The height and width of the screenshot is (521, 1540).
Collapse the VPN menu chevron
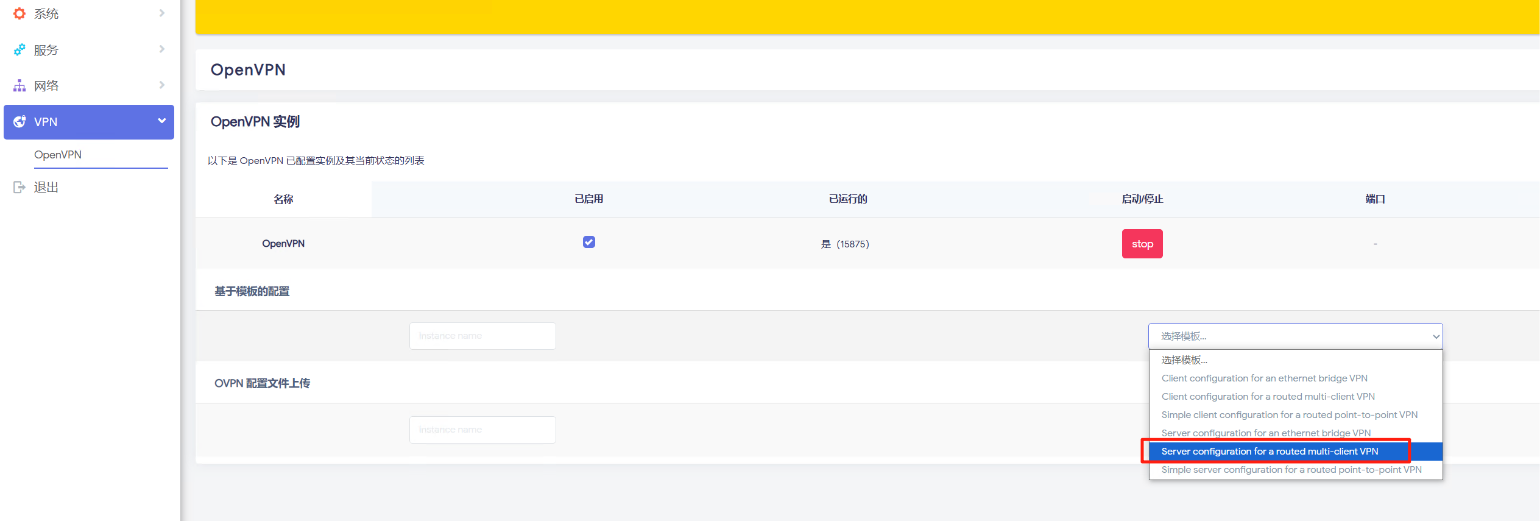coord(161,121)
